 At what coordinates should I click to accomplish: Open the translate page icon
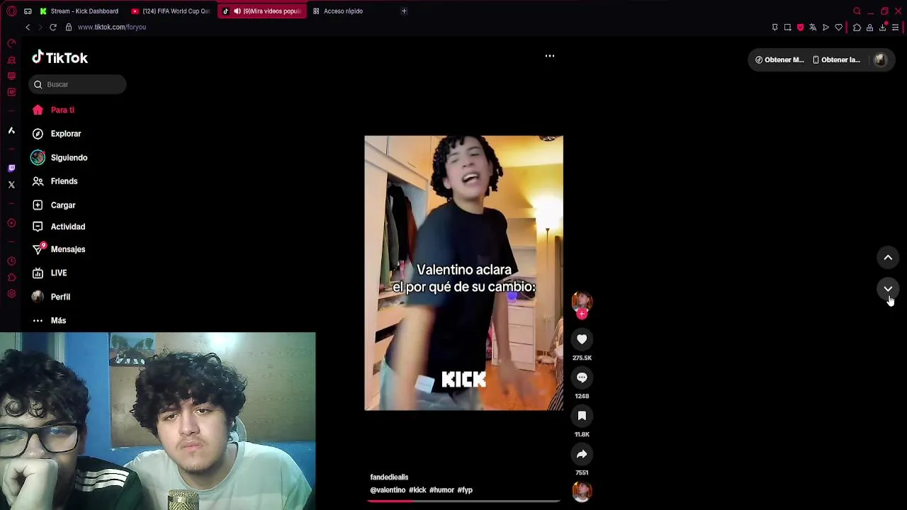pyautogui.click(x=813, y=28)
